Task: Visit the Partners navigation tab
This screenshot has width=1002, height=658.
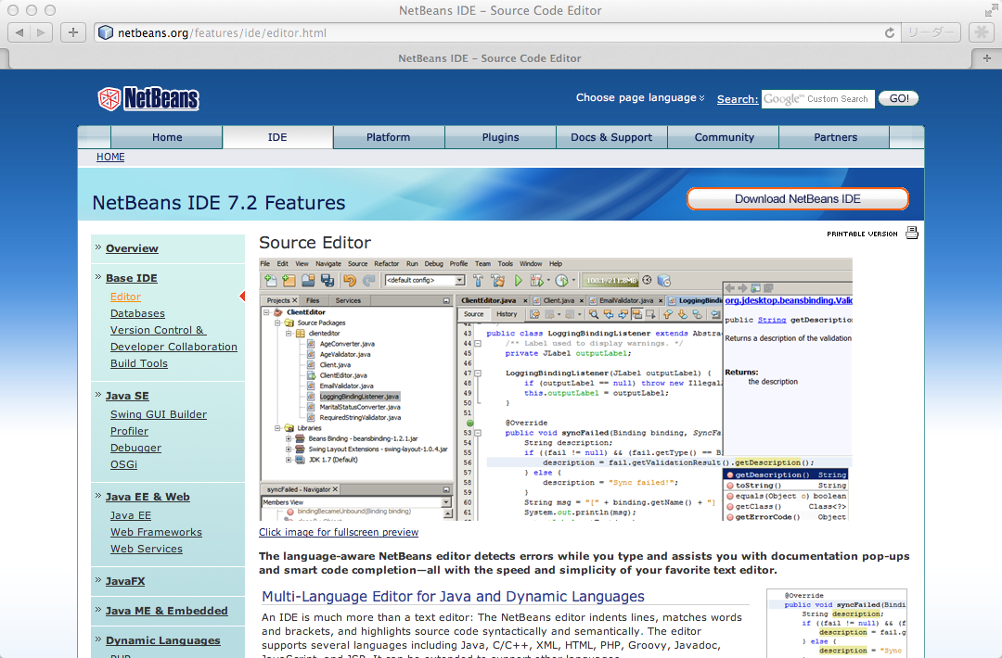Action: 835,137
